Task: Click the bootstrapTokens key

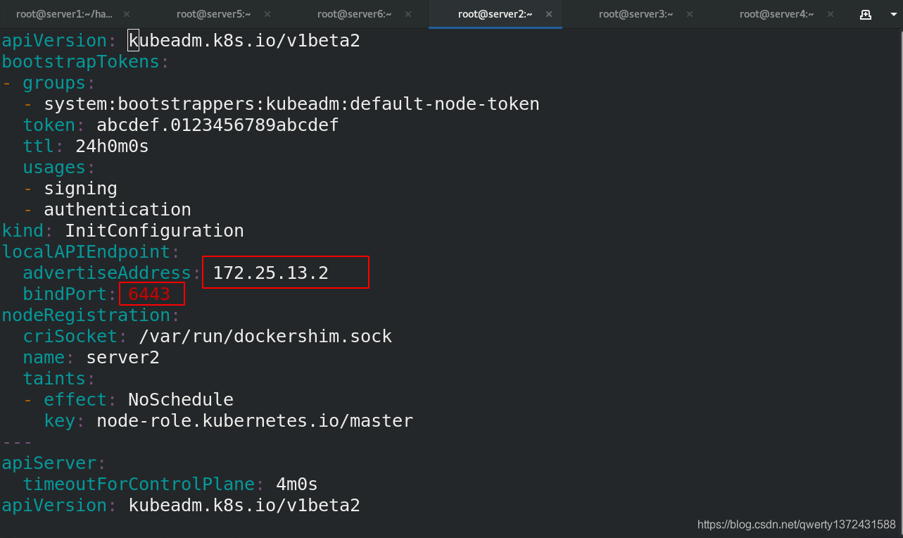Action: (x=80, y=62)
